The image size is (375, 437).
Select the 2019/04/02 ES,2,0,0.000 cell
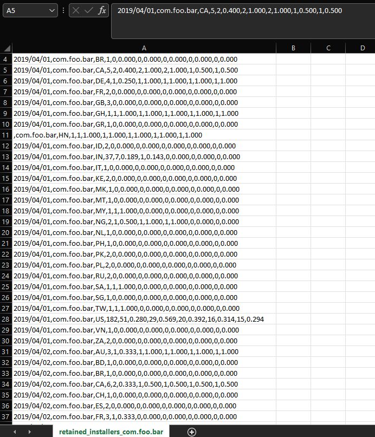pos(144,406)
